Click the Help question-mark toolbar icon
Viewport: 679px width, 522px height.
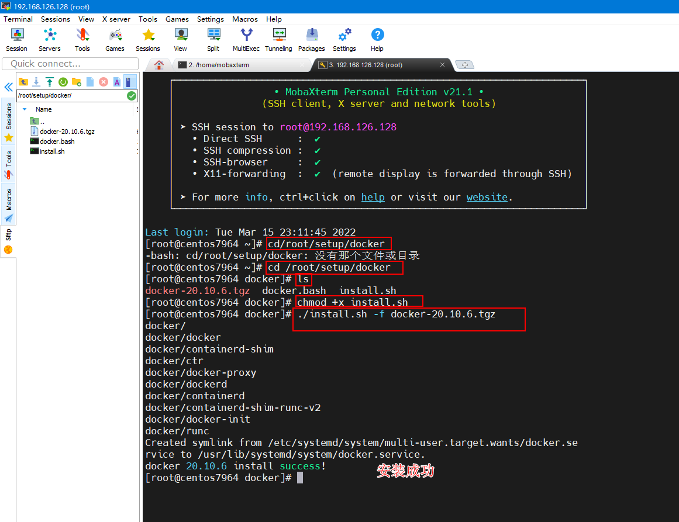377,39
